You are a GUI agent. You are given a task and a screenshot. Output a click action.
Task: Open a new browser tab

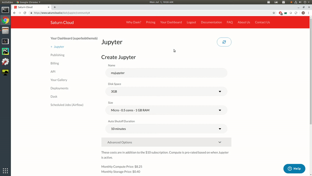55,7
